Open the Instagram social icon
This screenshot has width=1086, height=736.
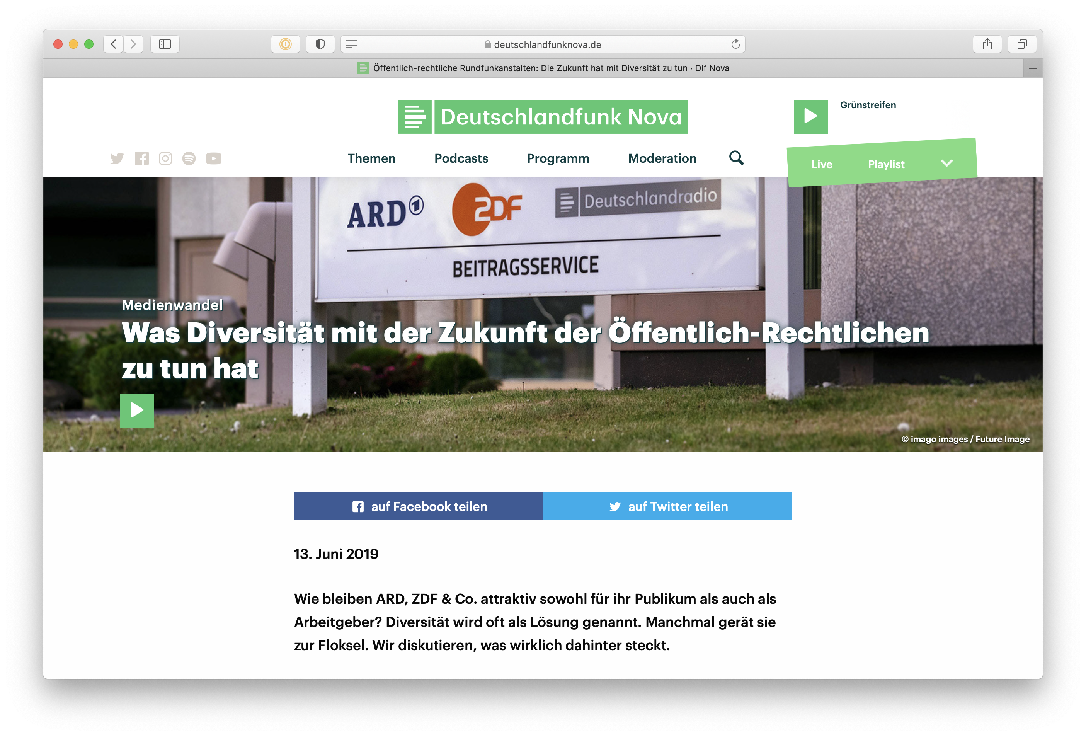165,158
